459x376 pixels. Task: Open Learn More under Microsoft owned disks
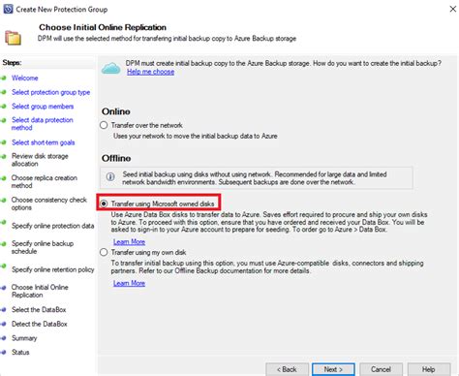point(129,241)
